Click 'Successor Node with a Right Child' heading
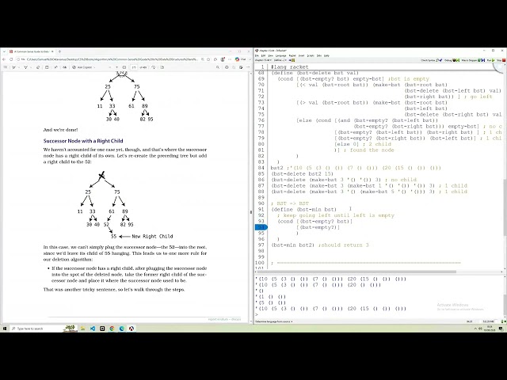Viewport: 507px width, 380px height. (x=83, y=141)
